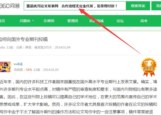Click the answerer level 12级
Screen dimensions: 161x115
(x=37, y=70)
